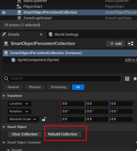Open the Location type dropdown

[x=20, y=104]
